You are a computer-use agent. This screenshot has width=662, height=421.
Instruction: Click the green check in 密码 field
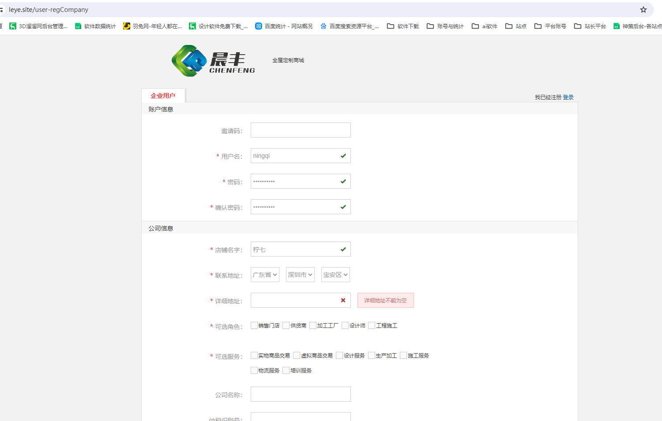343,181
